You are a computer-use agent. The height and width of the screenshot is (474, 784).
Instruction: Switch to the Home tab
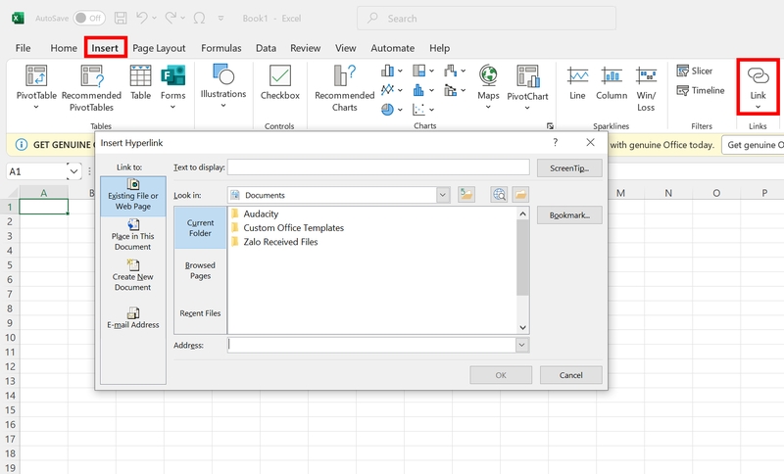64,48
